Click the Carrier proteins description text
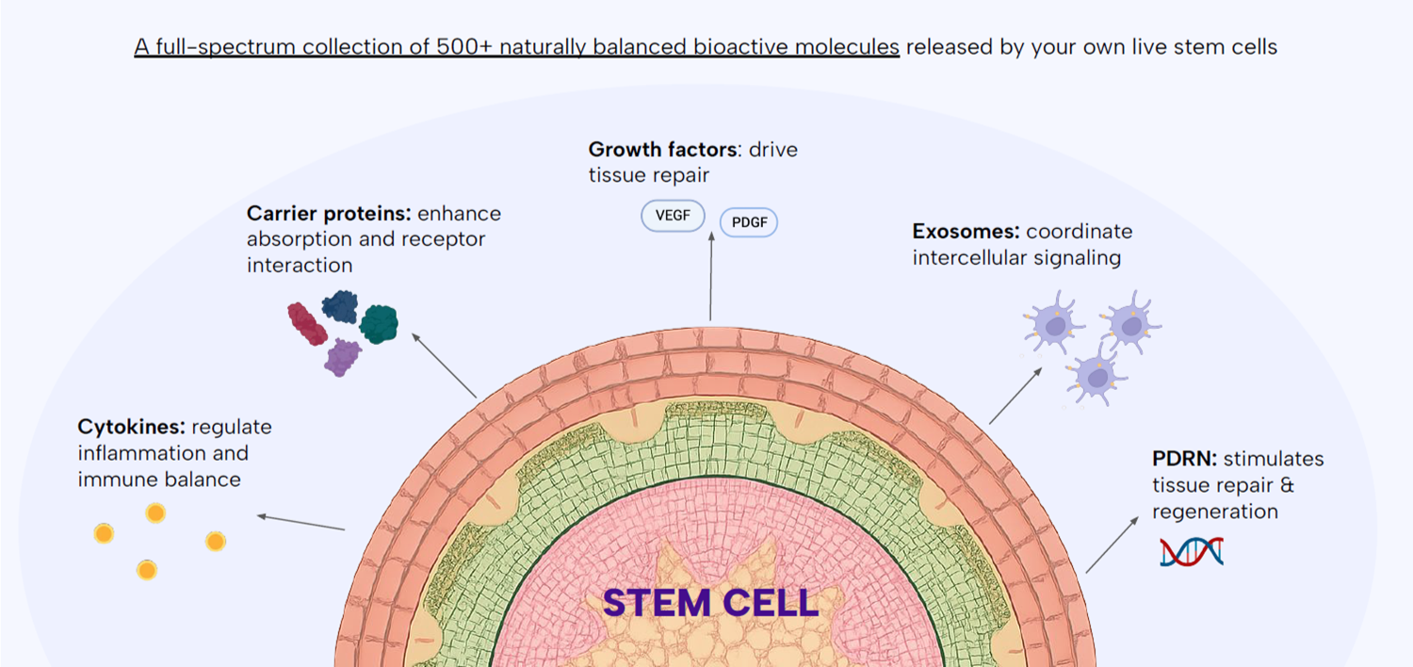 click(x=374, y=239)
